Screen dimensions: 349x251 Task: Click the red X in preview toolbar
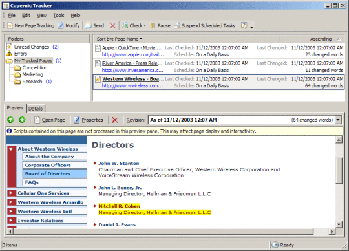click(114, 120)
